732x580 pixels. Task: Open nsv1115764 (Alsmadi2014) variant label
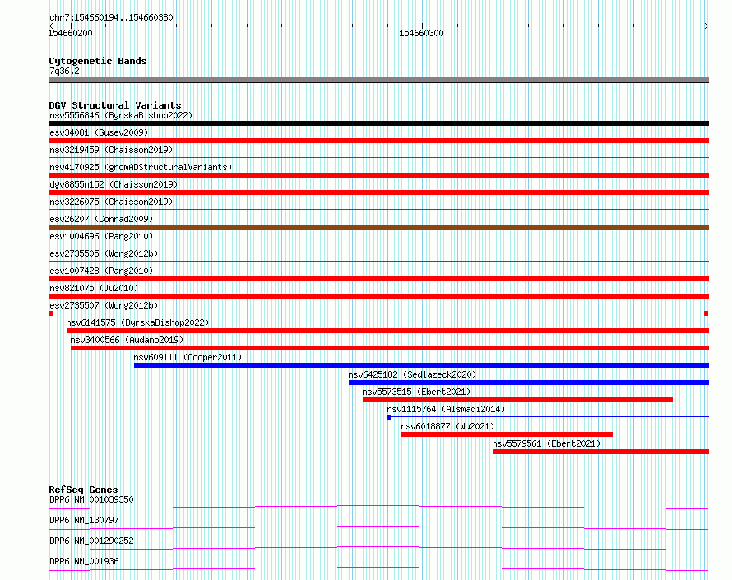[x=446, y=409]
